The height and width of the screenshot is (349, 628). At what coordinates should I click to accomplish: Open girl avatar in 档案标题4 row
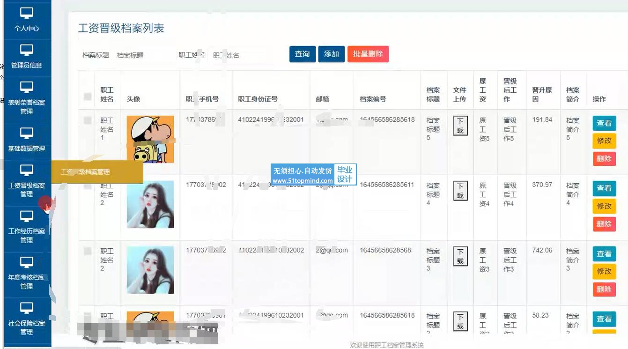150,205
